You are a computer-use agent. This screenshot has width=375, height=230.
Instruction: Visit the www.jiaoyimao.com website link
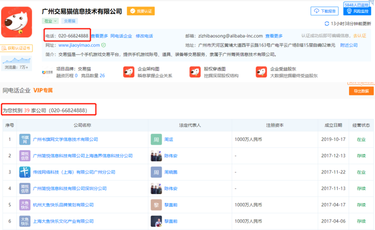pos(79,45)
